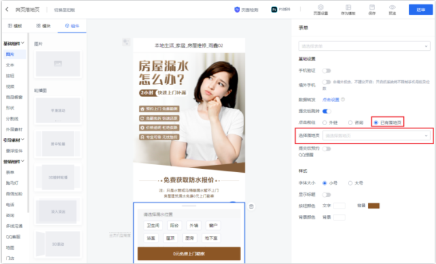436x264 pixels.
Task: Click 点击设置 link for 数据转发
Action: point(331,99)
